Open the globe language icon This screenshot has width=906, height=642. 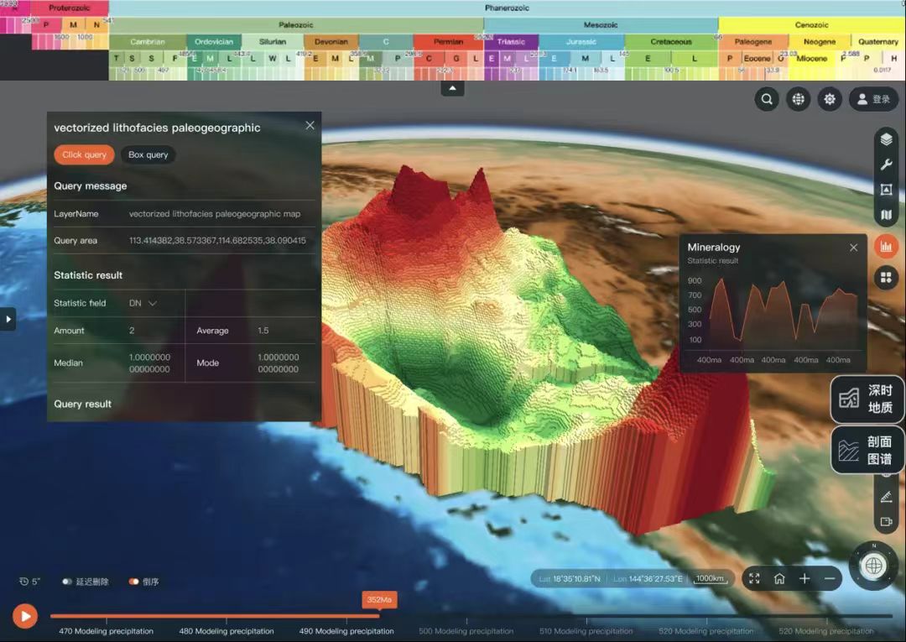click(x=798, y=99)
